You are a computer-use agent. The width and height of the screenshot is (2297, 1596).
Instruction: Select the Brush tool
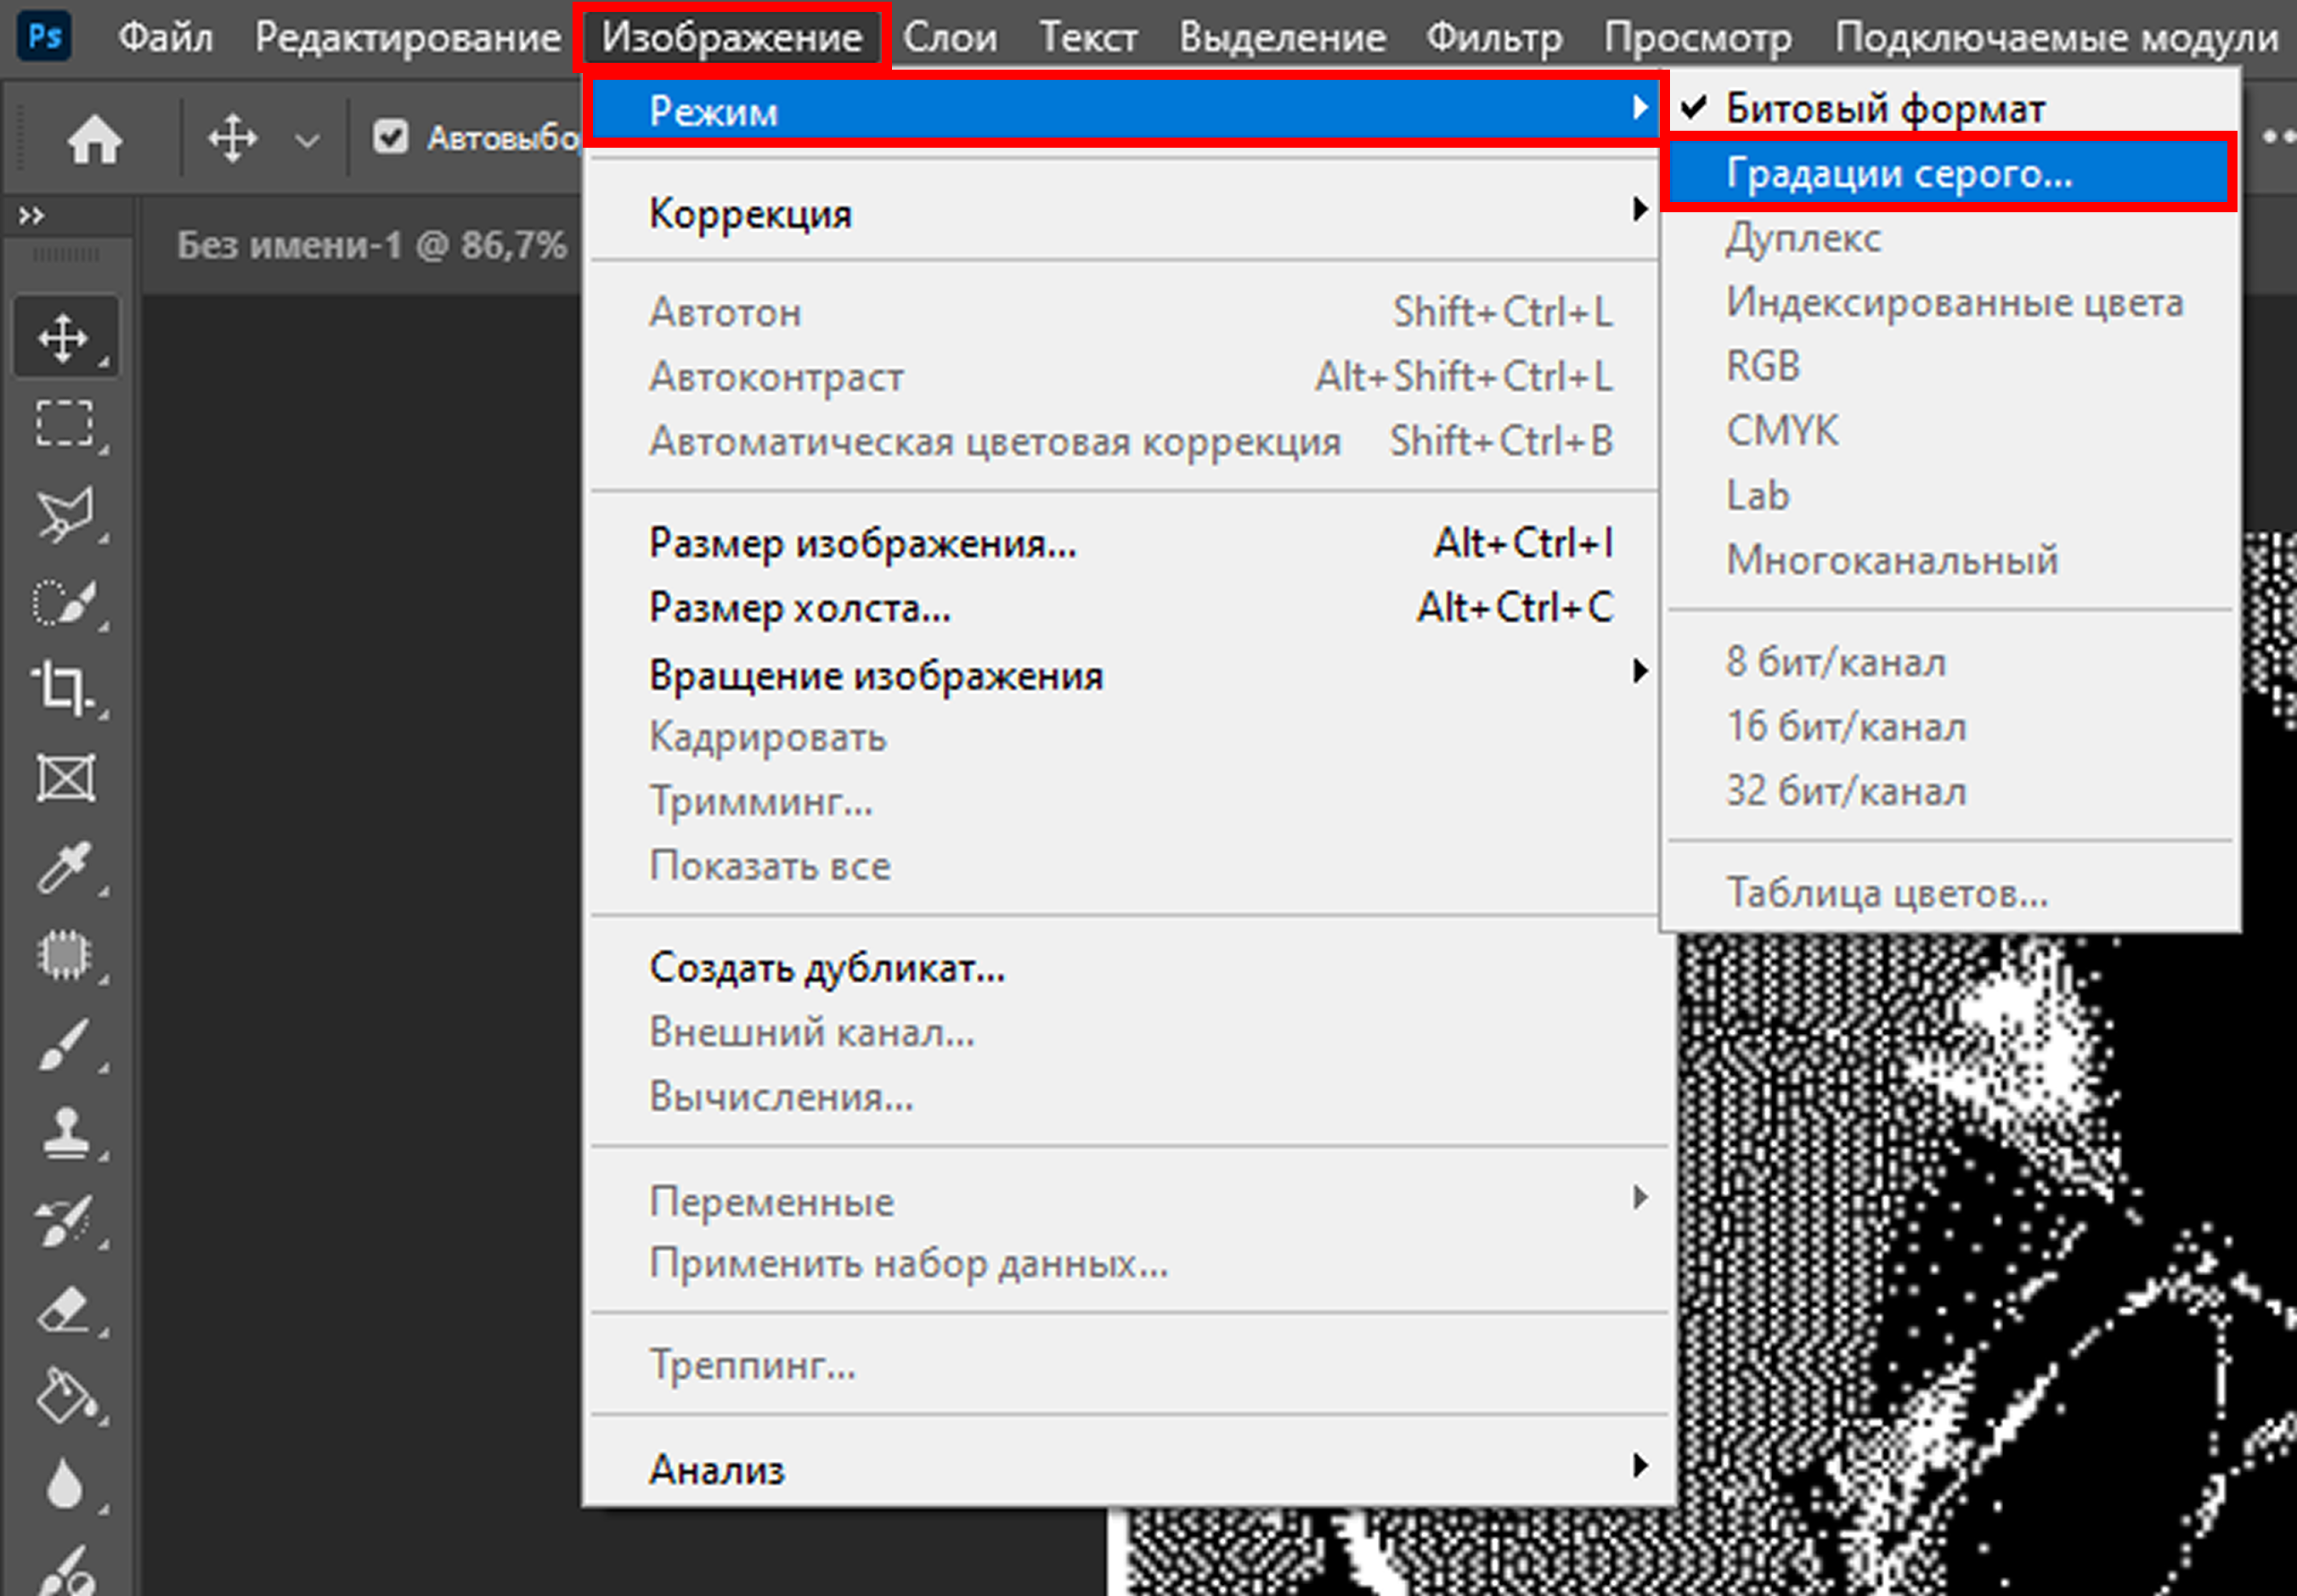65,1043
